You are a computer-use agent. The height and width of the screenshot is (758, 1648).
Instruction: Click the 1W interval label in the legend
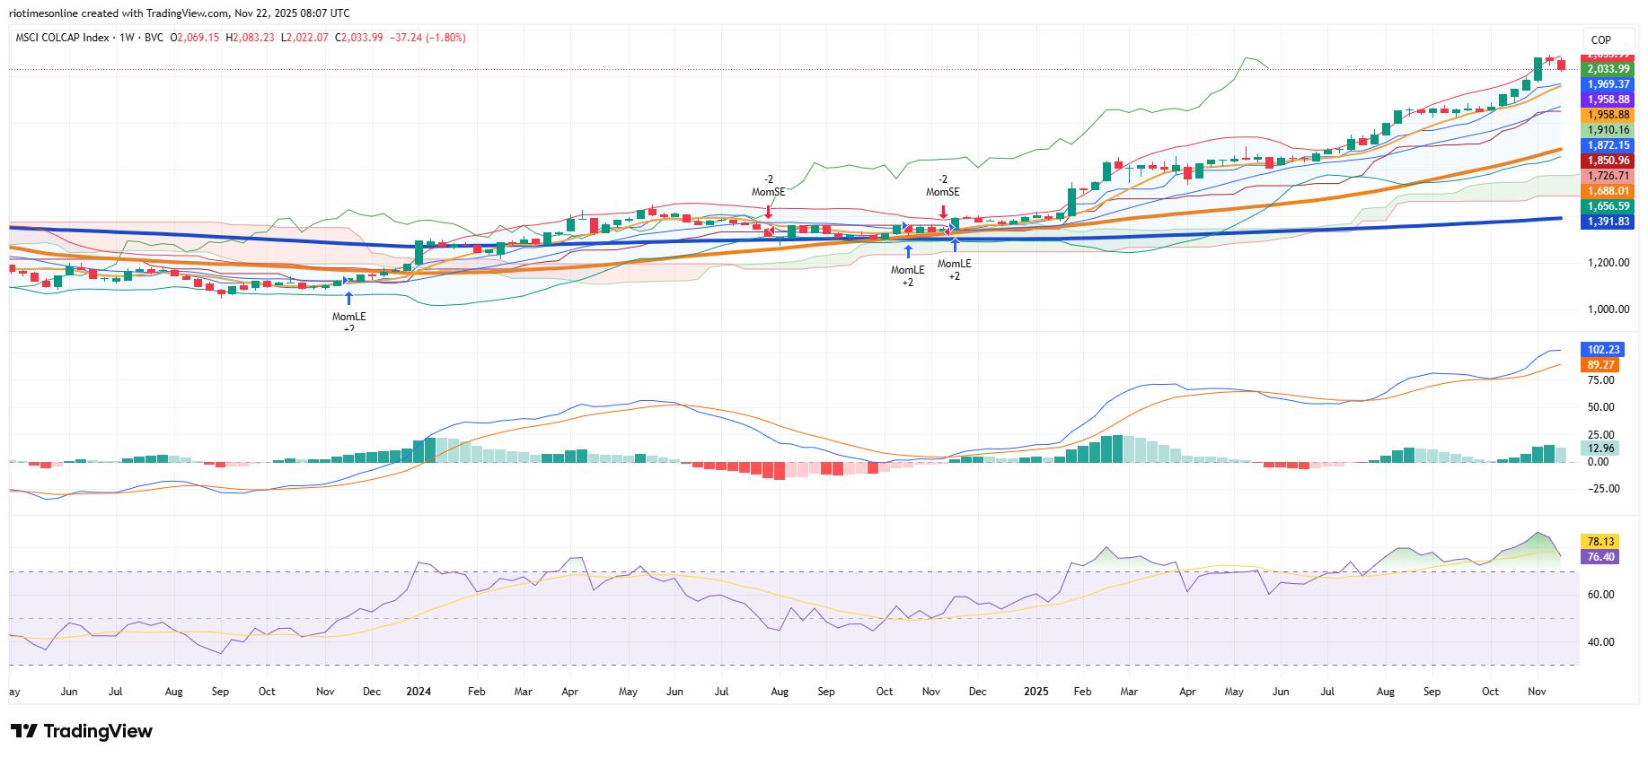click(x=127, y=38)
